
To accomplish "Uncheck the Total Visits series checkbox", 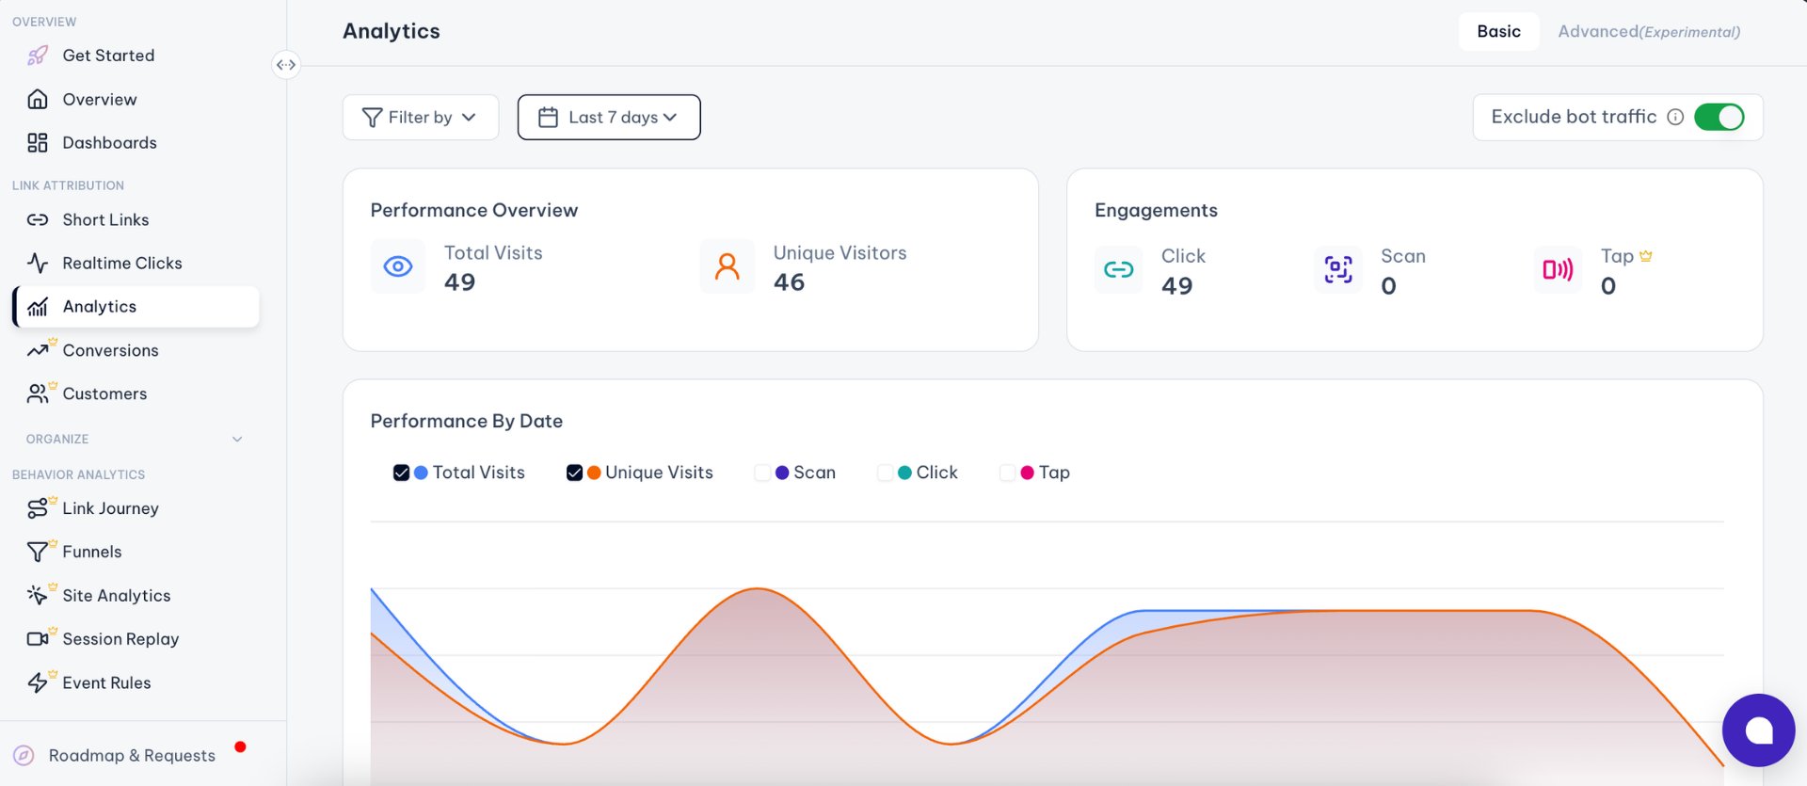I will [x=401, y=473].
